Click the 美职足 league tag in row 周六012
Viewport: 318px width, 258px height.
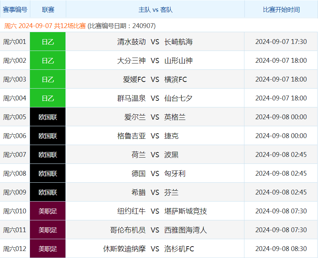[48, 248]
